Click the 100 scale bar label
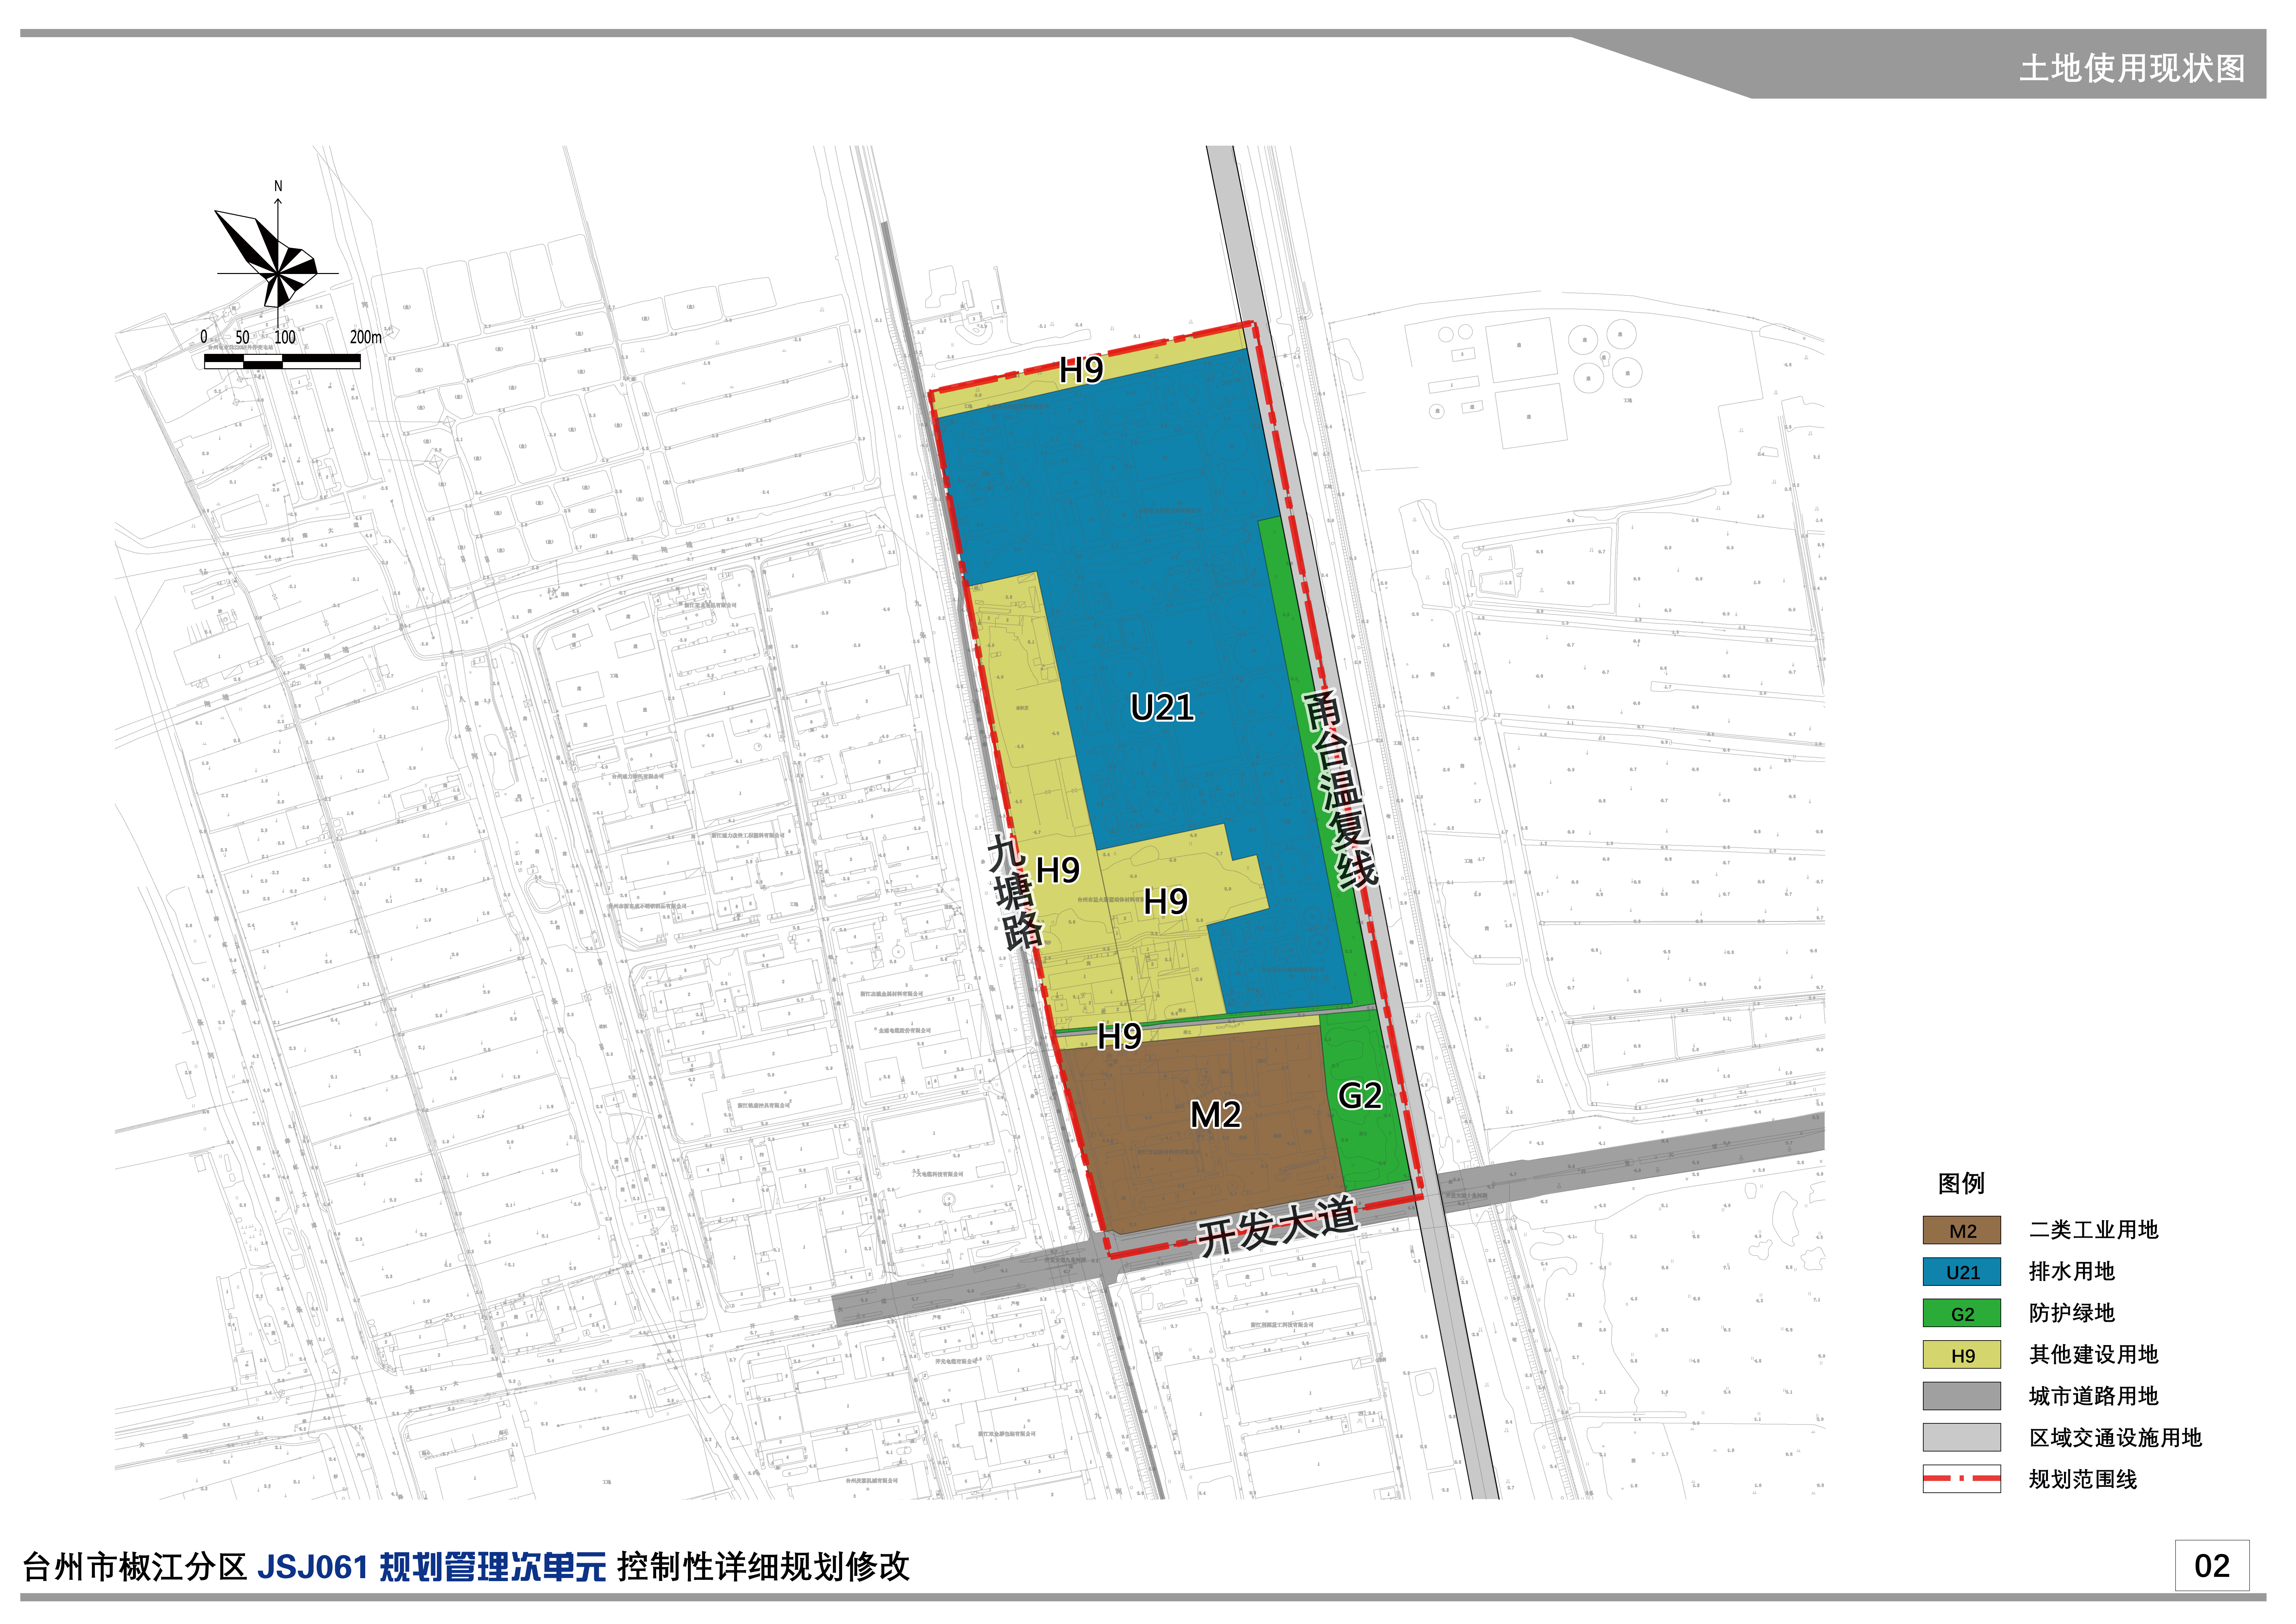The height and width of the screenshot is (1624, 2296). coord(285,337)
